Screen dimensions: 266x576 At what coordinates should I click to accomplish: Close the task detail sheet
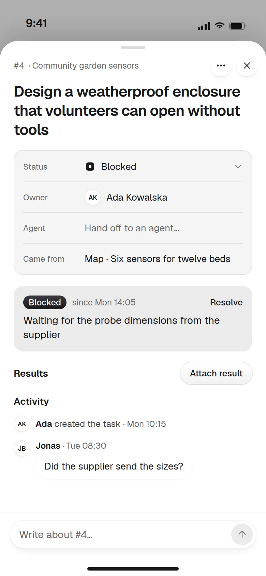pyautogui.click(x=247, y=66)
